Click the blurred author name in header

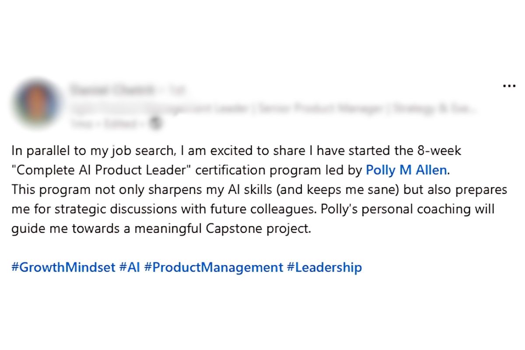tap(112, 90)
